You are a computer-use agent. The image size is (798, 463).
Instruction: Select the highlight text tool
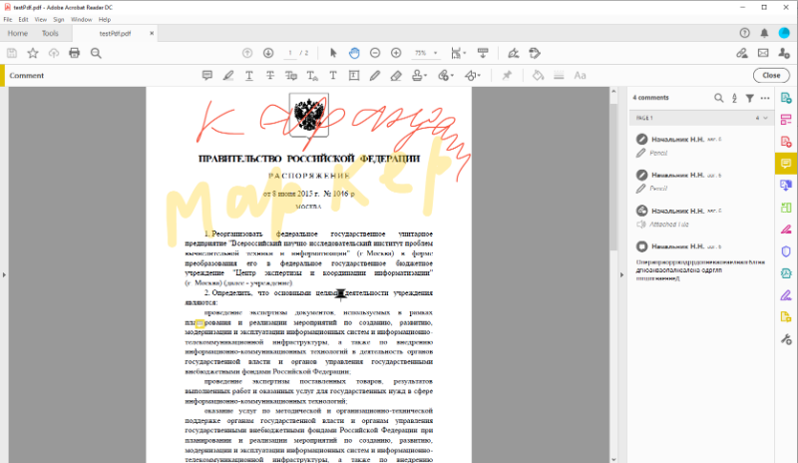pos(228,75)
